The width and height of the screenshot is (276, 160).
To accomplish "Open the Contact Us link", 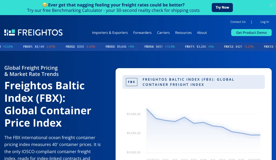I will pyautogui.click(x=238, y=22).
